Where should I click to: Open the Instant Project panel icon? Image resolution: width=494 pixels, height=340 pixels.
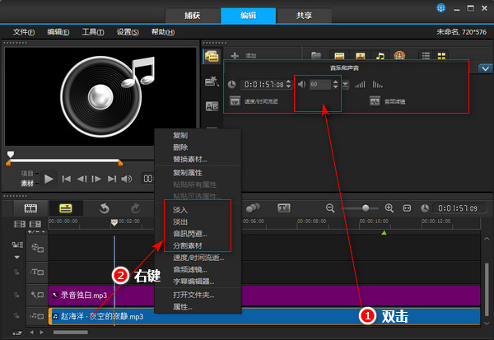point(212,82)
